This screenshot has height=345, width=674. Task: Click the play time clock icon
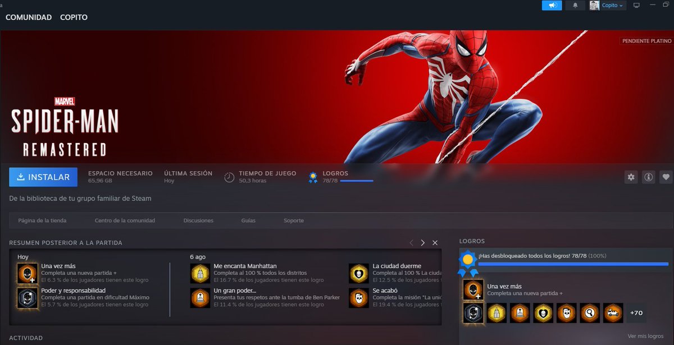[229, 177]
